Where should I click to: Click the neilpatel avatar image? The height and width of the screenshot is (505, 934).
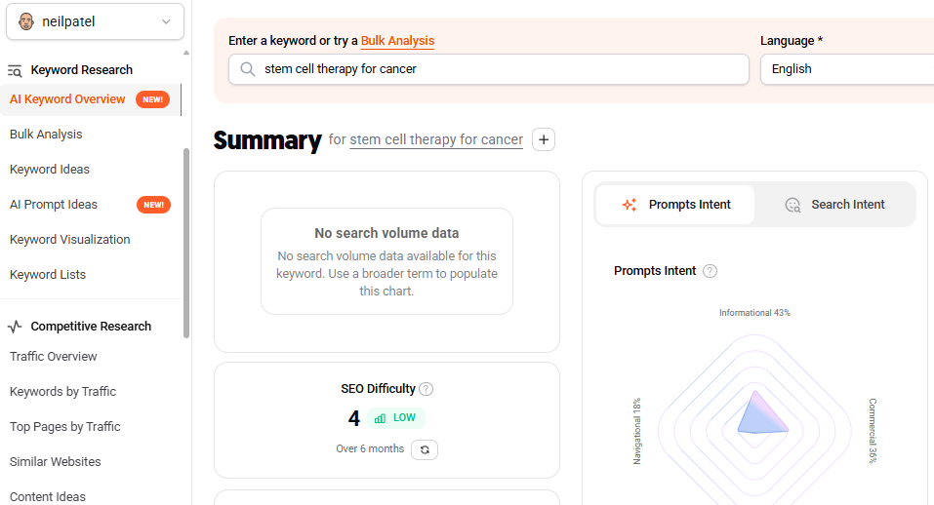[25, 22]
